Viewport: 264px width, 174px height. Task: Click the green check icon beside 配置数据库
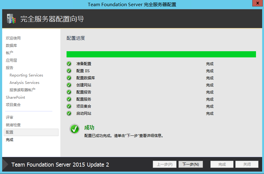pos(69,78)
